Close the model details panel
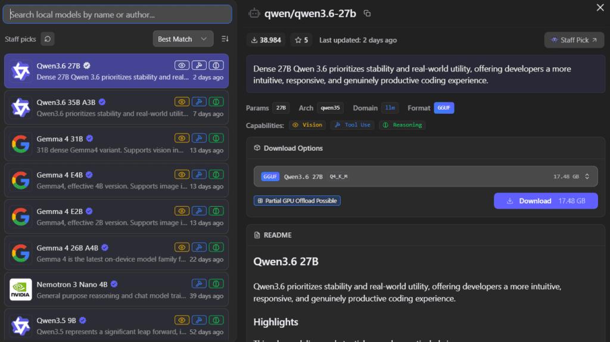 (x=600, y=7)
